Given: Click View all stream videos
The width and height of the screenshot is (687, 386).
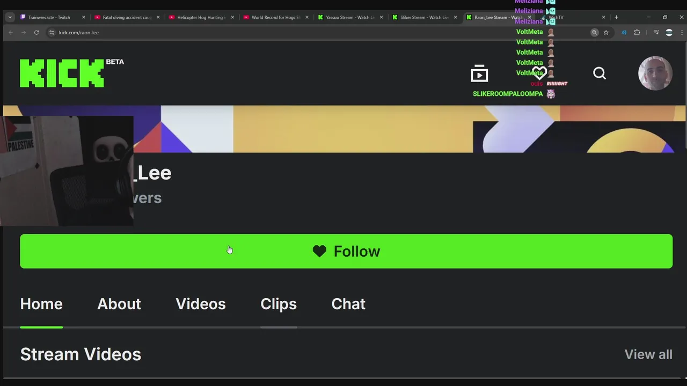Looking at the screenshot, I should [648, 354].
